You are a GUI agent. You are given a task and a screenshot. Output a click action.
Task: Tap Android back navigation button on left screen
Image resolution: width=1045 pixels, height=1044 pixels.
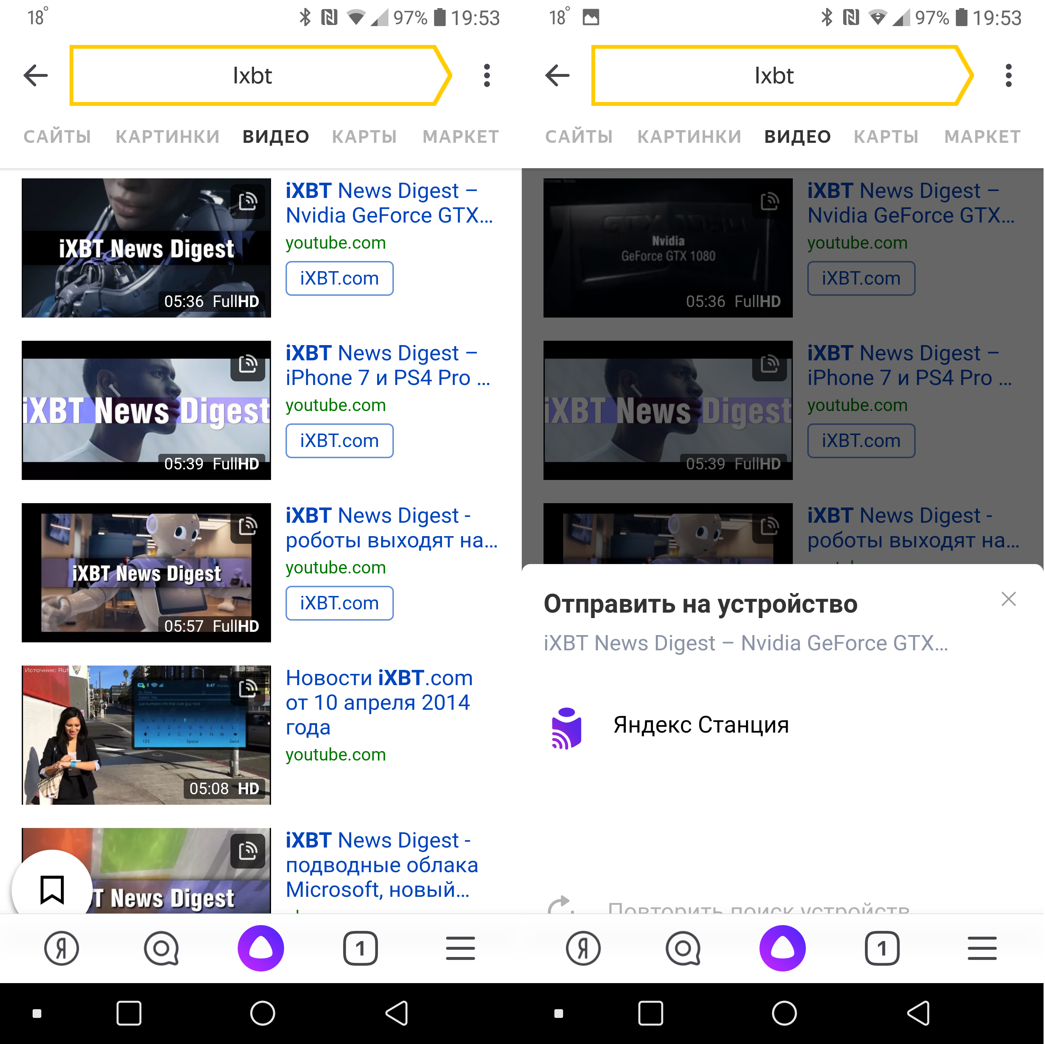click(x=396, y=1013)
